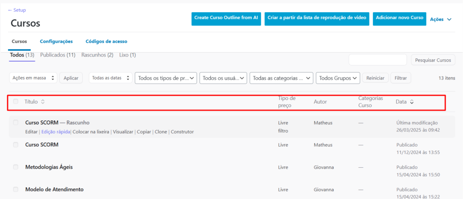Open the Códigos de acesso tab
This screenshot has width=463, height=199.
click(x=106, y=41)
